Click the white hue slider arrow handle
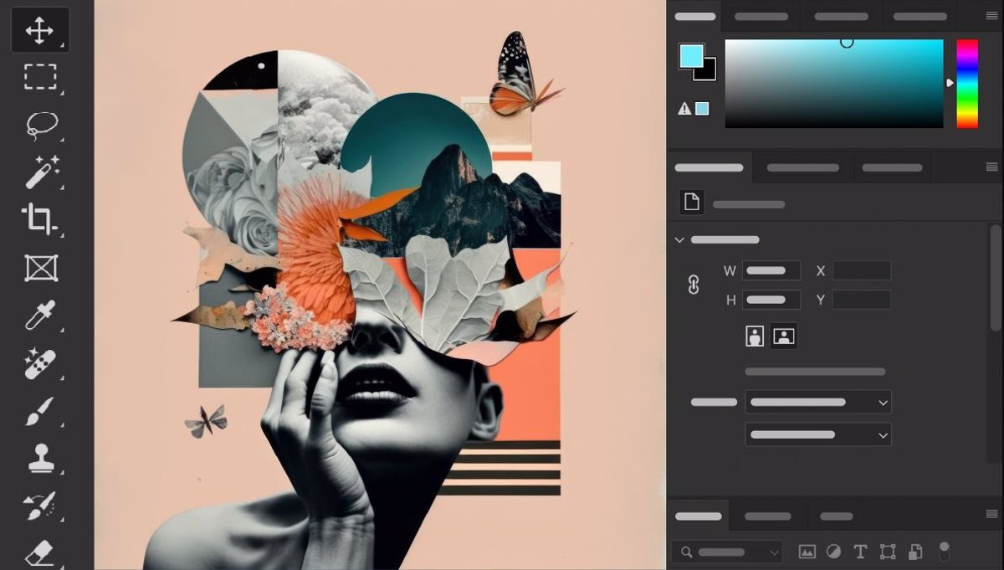The width and height of the screenshot is (1004, 570). click(950, 83)
